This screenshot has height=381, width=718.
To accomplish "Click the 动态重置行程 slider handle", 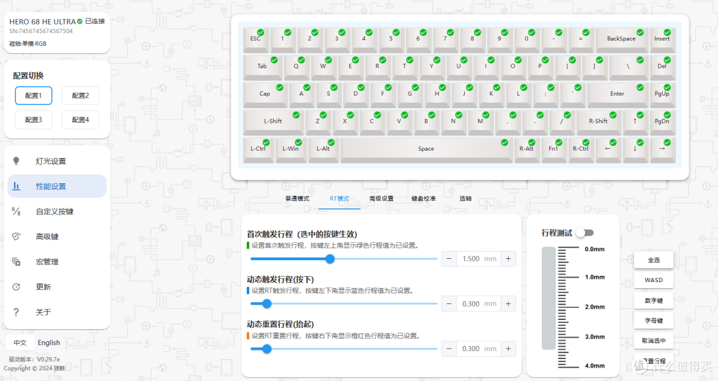I will coord(267,349).
